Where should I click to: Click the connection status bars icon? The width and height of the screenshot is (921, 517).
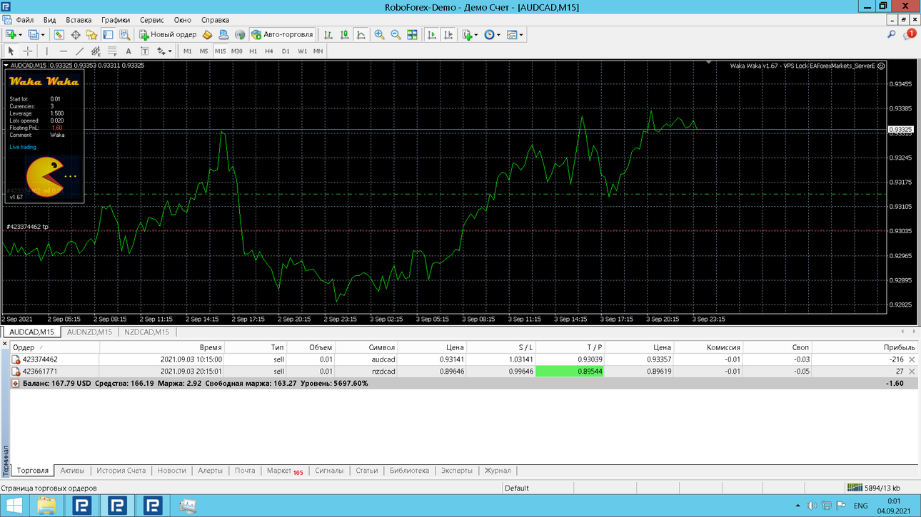point(855,488)
